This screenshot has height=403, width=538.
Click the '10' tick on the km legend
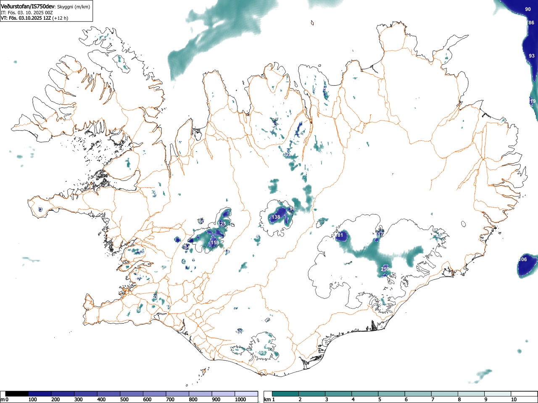click(x=514, y=400)
